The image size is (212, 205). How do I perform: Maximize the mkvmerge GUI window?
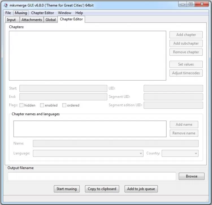[191, 4]
